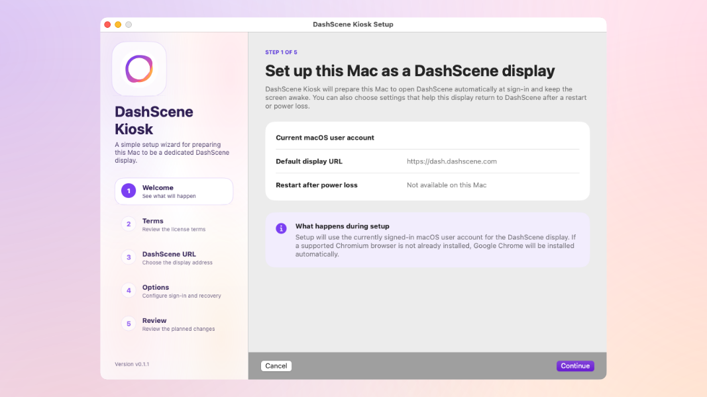Click the DashScene Kiosk sidebar title
707x397 pixels.
[154, 120]
